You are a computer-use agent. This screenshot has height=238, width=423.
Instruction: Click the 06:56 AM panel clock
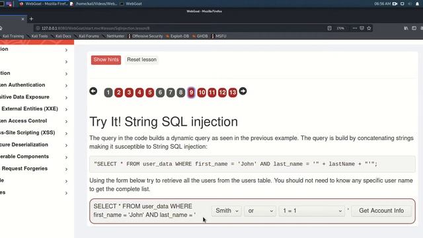click(x=382, y=4)
